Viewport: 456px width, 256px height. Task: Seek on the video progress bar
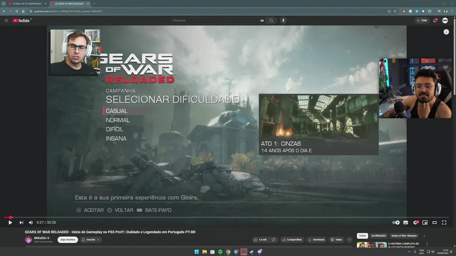[227, 217]
